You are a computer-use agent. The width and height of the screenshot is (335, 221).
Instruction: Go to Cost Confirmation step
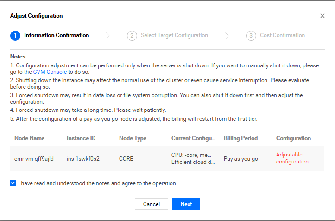tap(283, 35)
